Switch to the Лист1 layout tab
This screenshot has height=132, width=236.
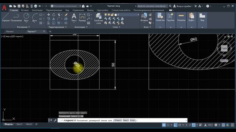tap(19, 124)
